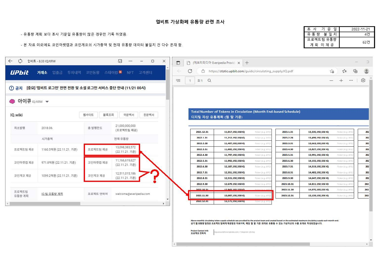Click the PDF viewer vertical scrollbar thumb
This screenshot has width=380, height=266.
click(x=371, y=146)
